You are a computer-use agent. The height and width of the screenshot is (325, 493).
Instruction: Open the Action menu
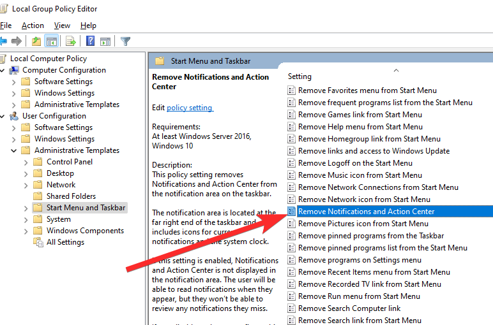coord(33,25)
